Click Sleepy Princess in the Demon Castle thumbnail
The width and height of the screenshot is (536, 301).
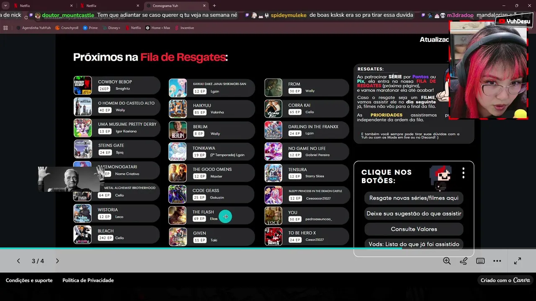[273, 195]
